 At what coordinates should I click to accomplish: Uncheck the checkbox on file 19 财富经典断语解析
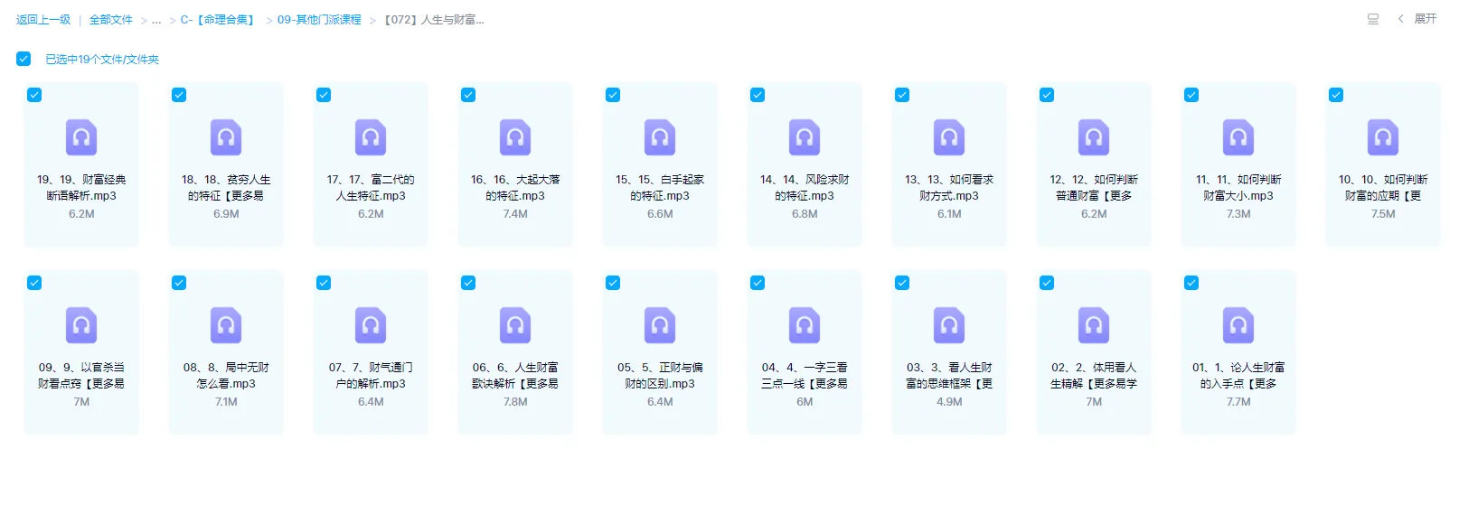coord(34,95)
